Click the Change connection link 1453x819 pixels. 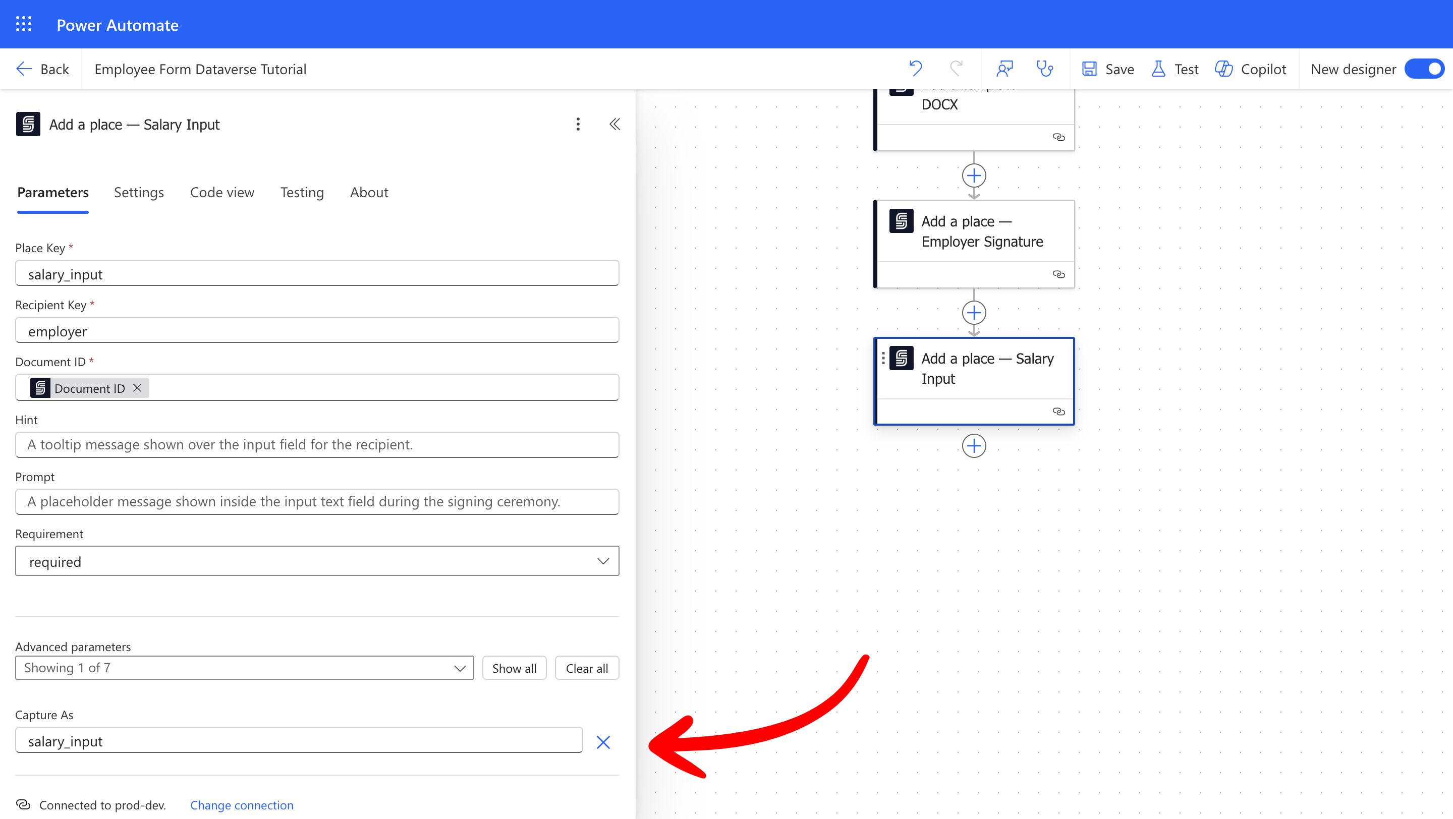click(242, 805)
